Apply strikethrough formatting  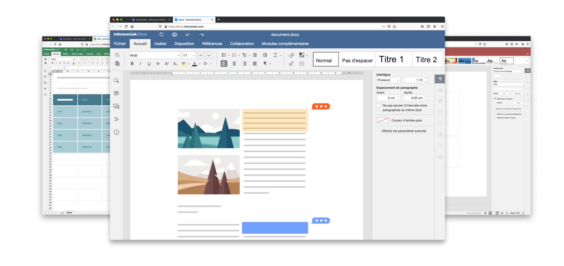tap(158, 63)
